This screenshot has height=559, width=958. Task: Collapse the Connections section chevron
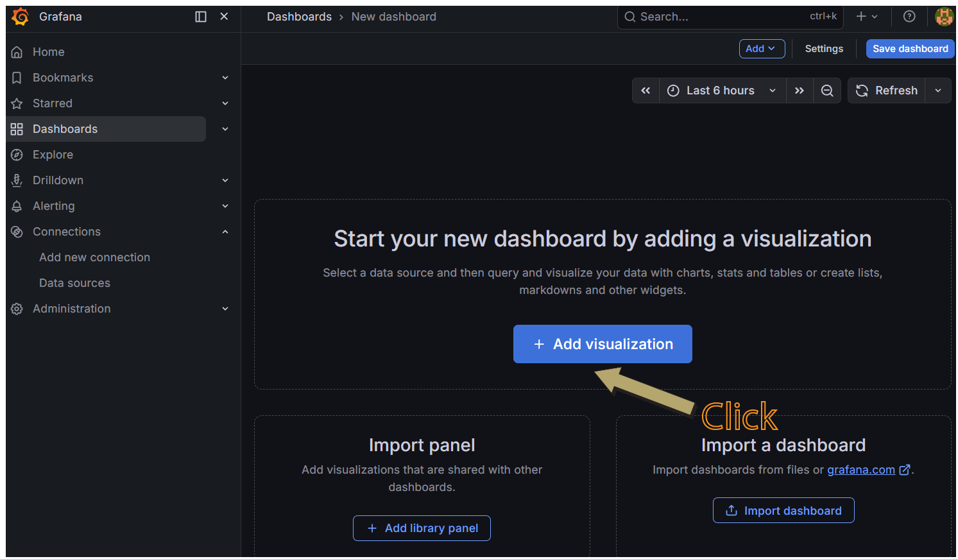pyautogui.click(x=225, y=232)
